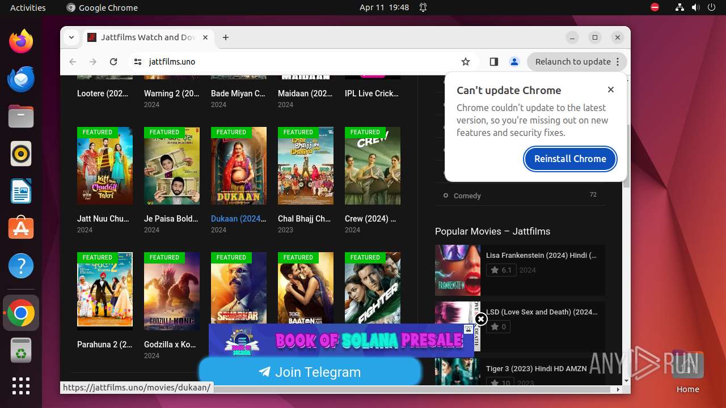This screenshot has height=408, width=726.
Task: Open the Chal Bhajj Chaliye poster
Action: pos(306,165)
